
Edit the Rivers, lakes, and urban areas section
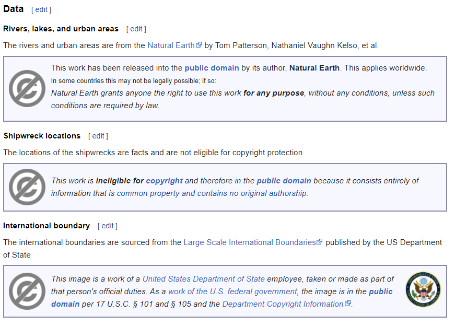(136, 29)
